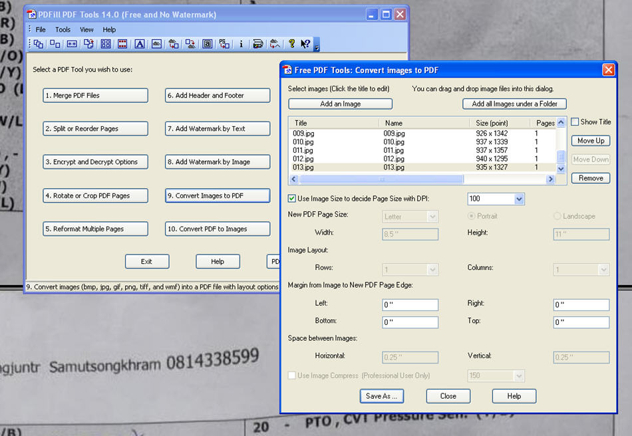
Task: Click the Merge PDF files toolbar icon
Action: (39, 44)
